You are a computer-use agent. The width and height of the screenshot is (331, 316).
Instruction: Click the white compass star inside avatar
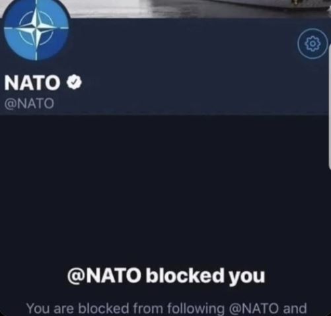[x=37, y=28]
